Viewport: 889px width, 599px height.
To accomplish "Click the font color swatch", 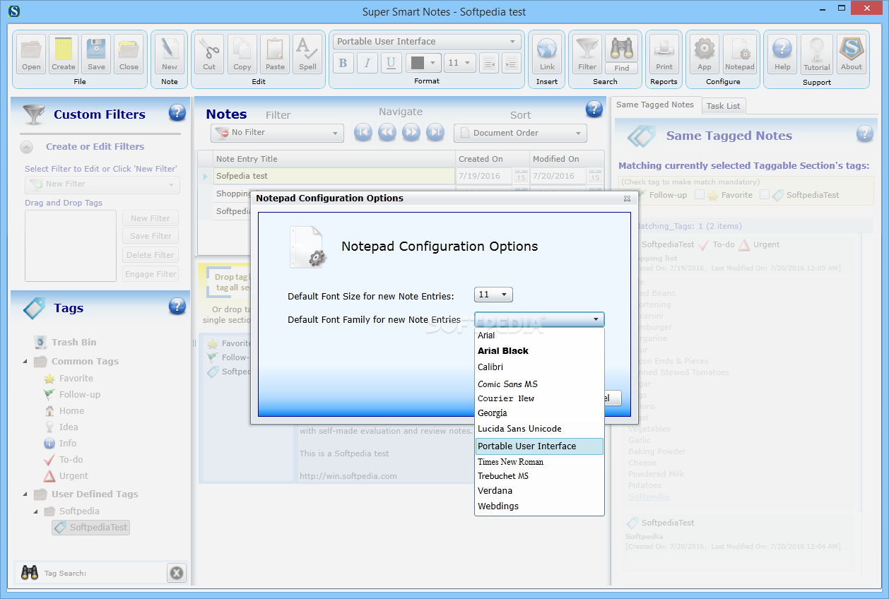I will 417,63.
